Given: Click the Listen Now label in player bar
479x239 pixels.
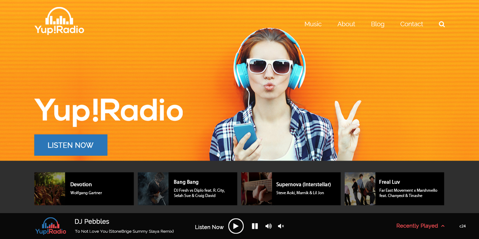Looking at the screenshot, I should point(209,227).
